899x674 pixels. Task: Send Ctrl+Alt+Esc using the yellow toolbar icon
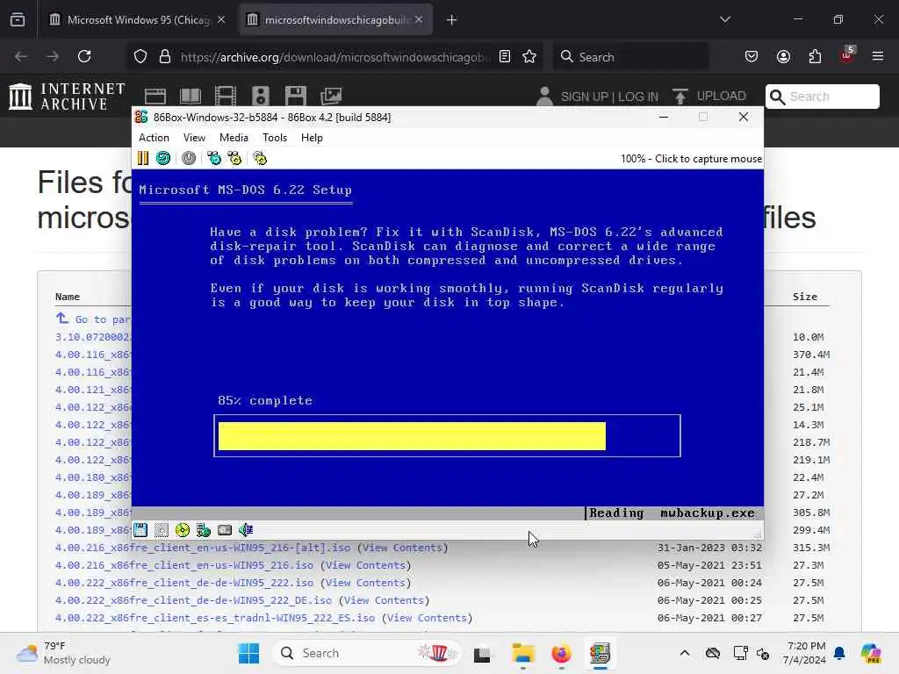(x=234, y=158)
